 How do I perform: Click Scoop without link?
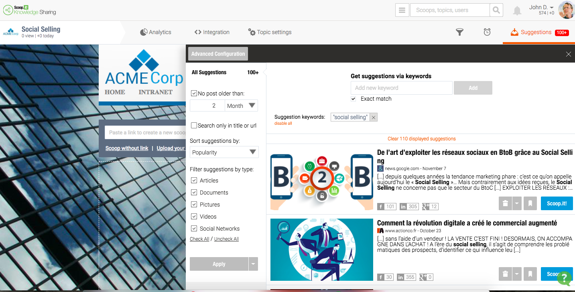pyautogui.click(x=127, y=148)
